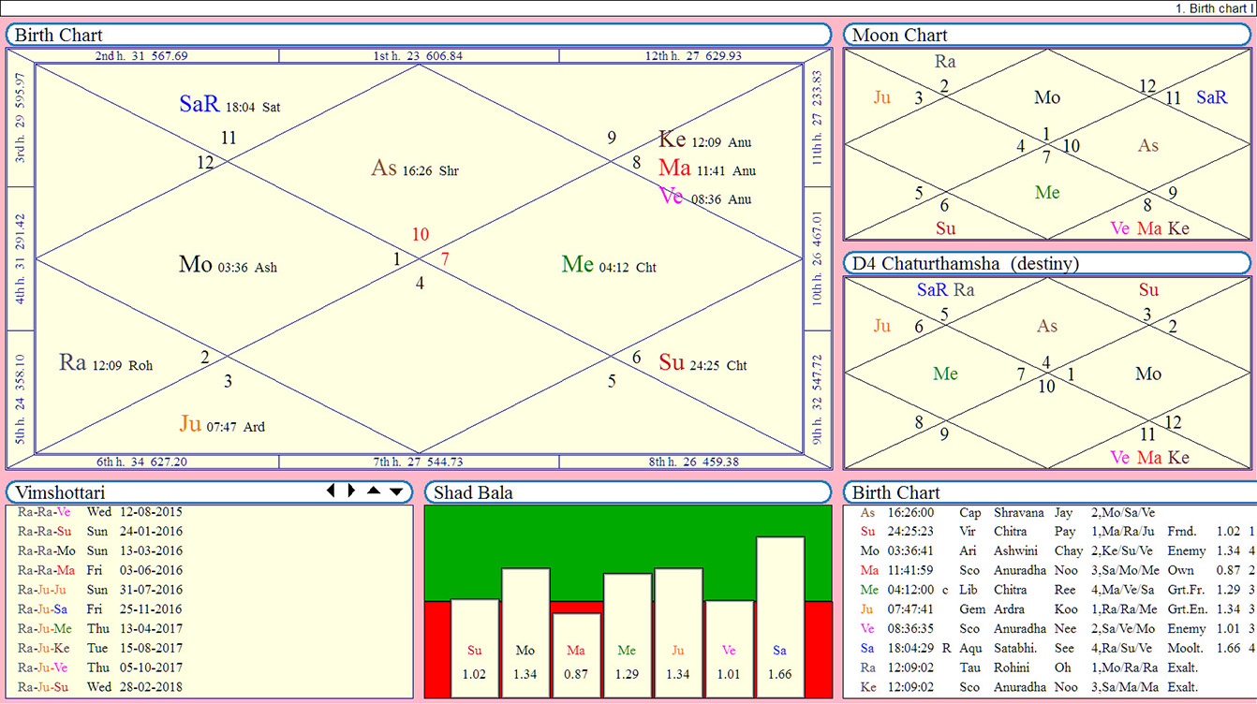Click the right arrow in Vimshottari header

(x=351, y=491)
